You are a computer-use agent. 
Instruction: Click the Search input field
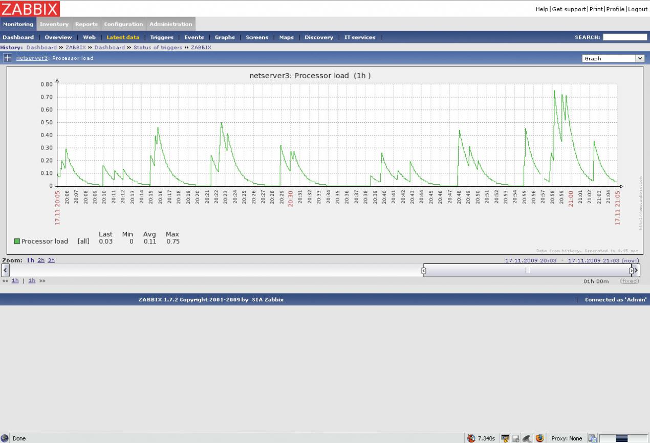click(x=624, y=37)
